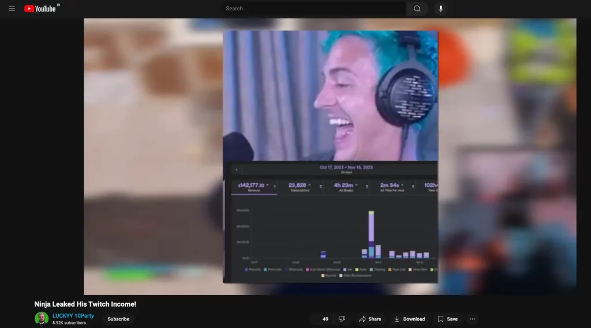Activate voice search microphone
This screenshot has height=328, width=591.
pos(440,8)
